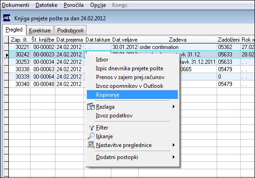This screenshot has height=178, width=255.
Task: Expand the Nastavitve preglednice submenu arrow
Action: [174, 145]
